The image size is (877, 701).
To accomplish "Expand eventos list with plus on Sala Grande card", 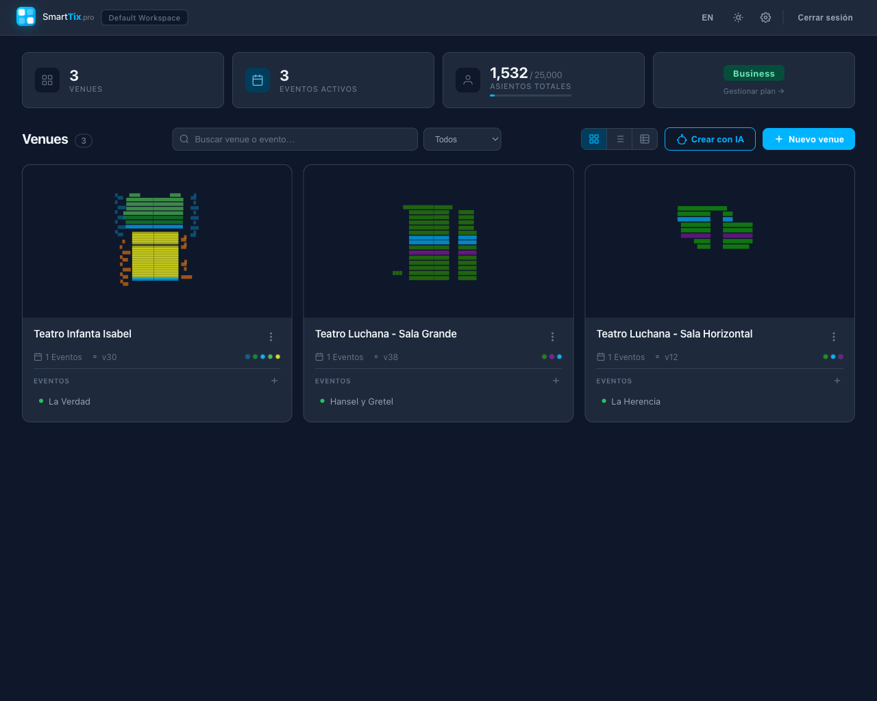I will pyautogui.click(x=556, y=381).
